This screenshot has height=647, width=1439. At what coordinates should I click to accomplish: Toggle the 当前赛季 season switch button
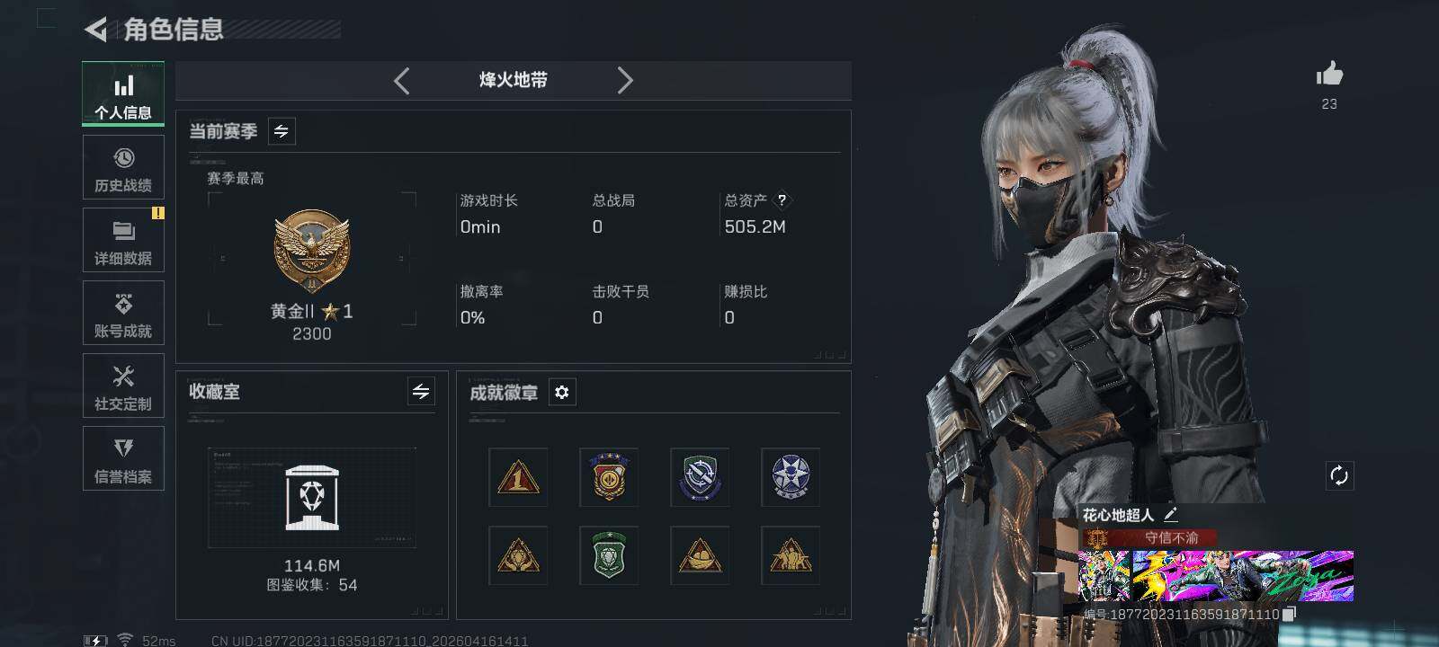point(282,131)
